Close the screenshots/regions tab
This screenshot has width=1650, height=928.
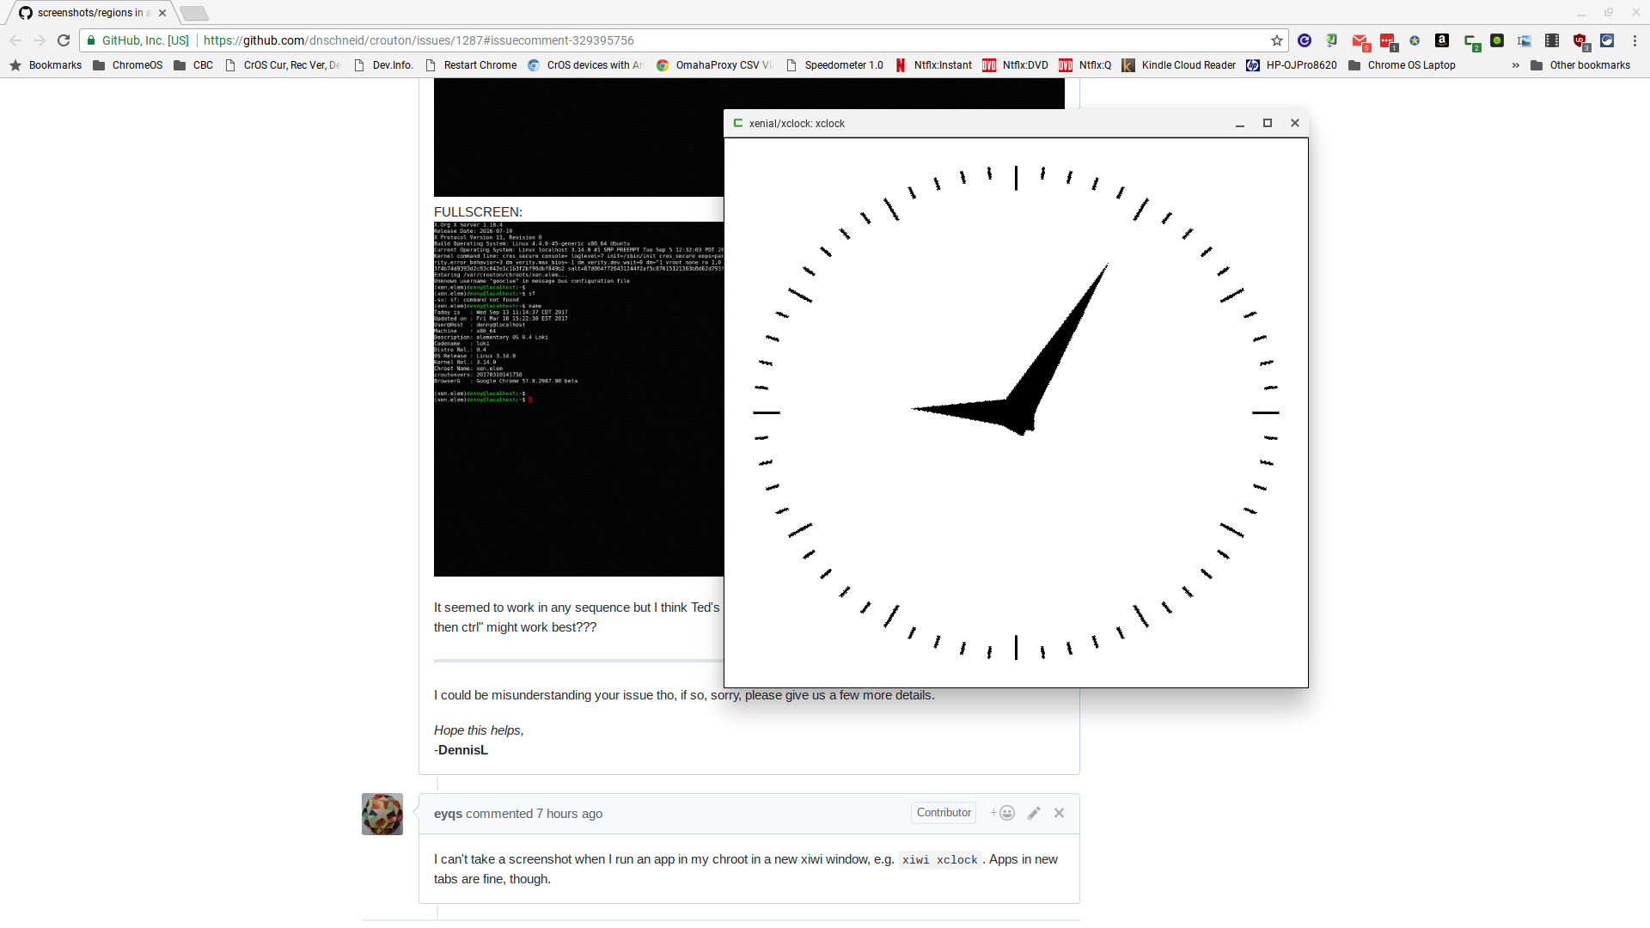click(162, 13)
